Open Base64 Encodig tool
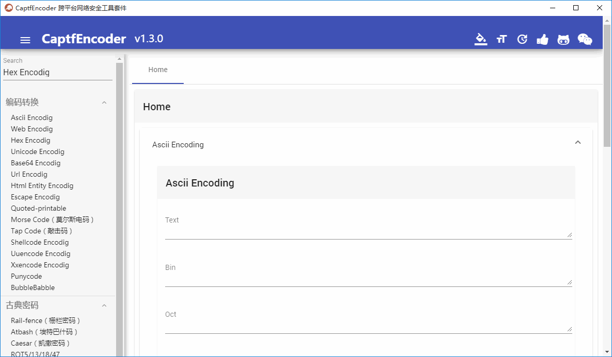The height and width of the screenshot is (357, 612). pyautogui.click(x=36, y=163)
